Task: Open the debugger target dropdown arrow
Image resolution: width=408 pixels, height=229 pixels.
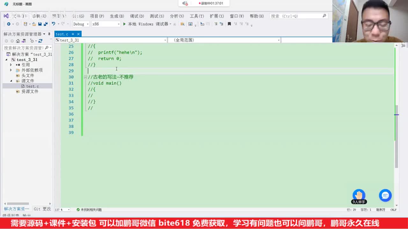Action: [170, 24]
